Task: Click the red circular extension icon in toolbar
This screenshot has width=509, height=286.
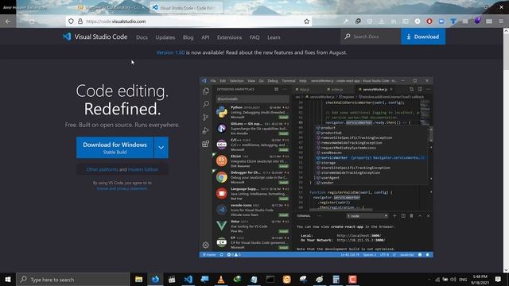Action: click(x=429, y=21)
